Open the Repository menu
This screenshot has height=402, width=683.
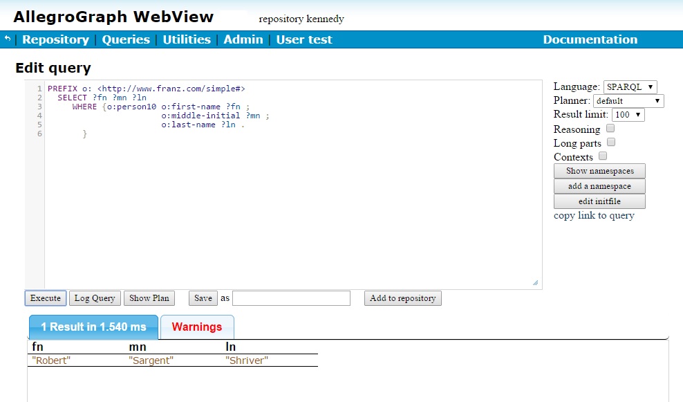point(55,39)
